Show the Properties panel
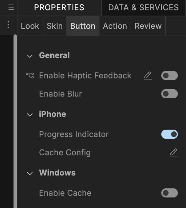 click(59, 7)
